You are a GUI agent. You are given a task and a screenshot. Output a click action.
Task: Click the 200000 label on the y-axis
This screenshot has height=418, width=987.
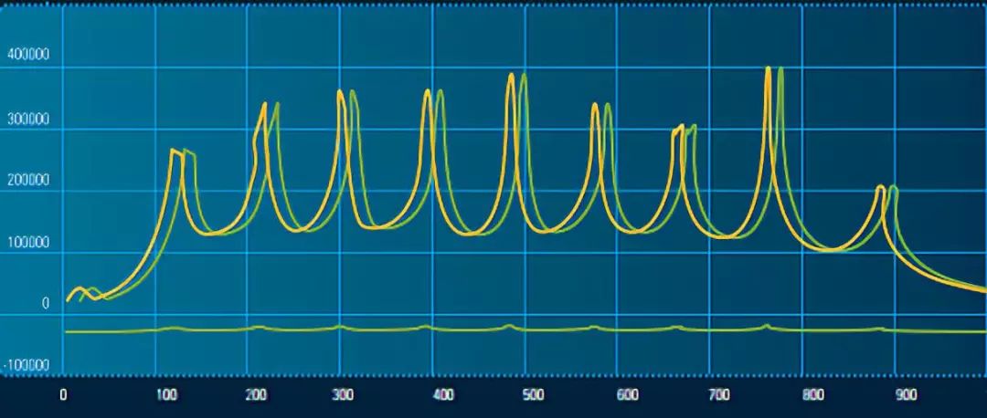coord(27,181)
